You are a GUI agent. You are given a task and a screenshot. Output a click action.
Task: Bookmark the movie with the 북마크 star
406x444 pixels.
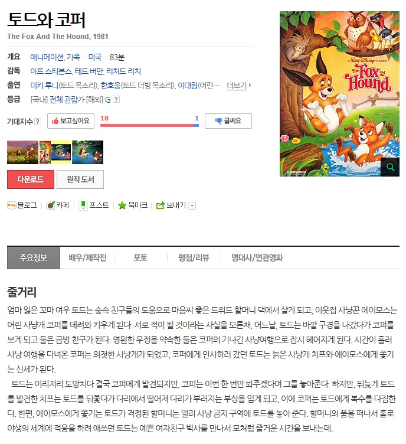(122, 205)
